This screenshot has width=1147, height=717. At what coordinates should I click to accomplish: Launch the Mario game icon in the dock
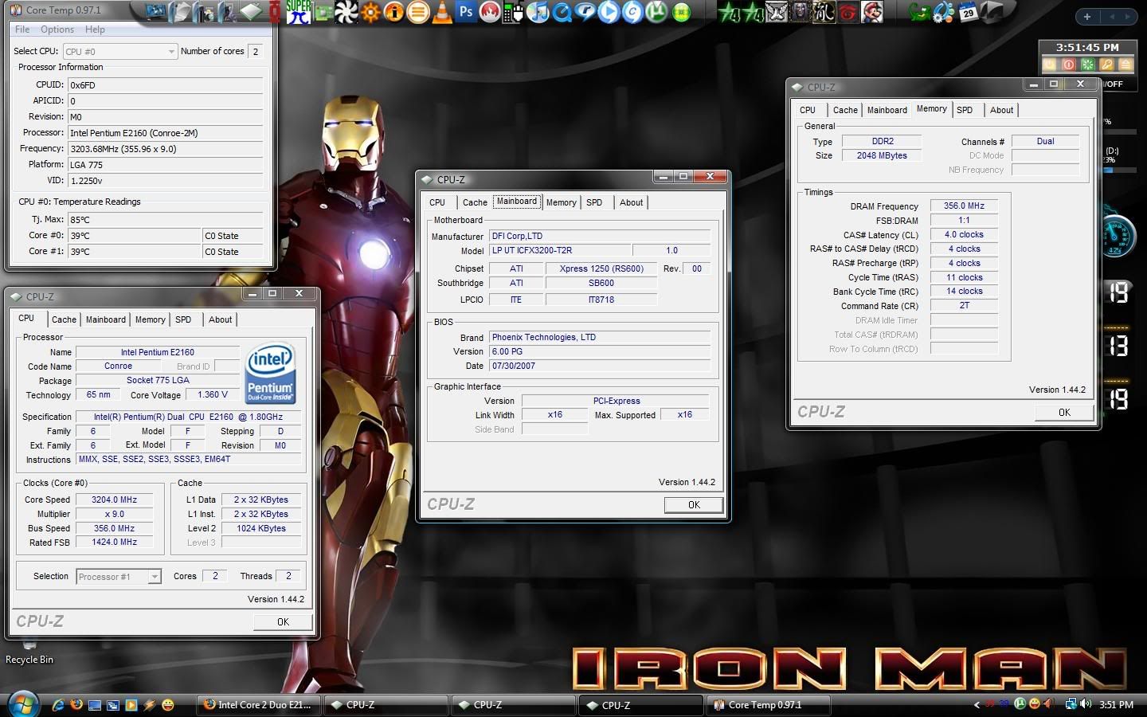pyautogui.click(x=872, y=12)
